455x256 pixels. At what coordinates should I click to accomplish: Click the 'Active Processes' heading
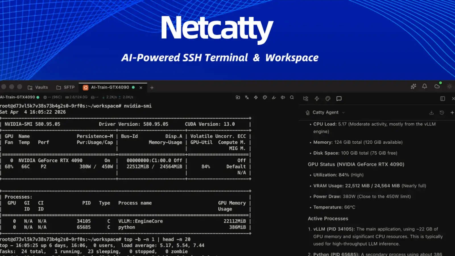coord(328,218)
